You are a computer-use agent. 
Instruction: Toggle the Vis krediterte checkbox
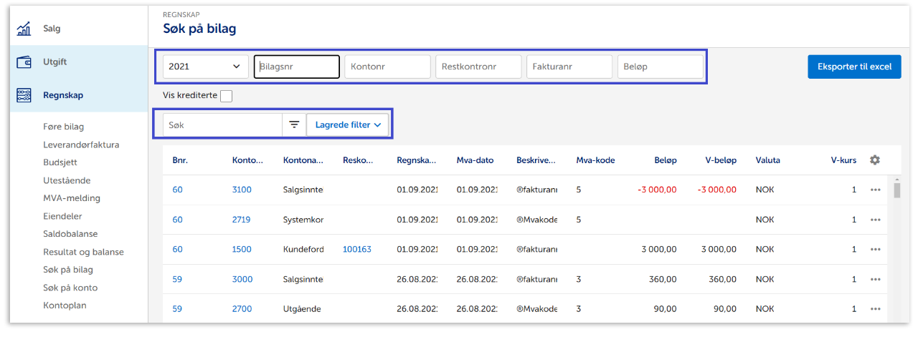point(226,97)
